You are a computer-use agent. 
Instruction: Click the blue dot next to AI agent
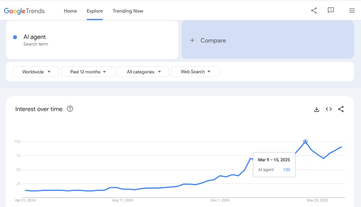point(15,37)
